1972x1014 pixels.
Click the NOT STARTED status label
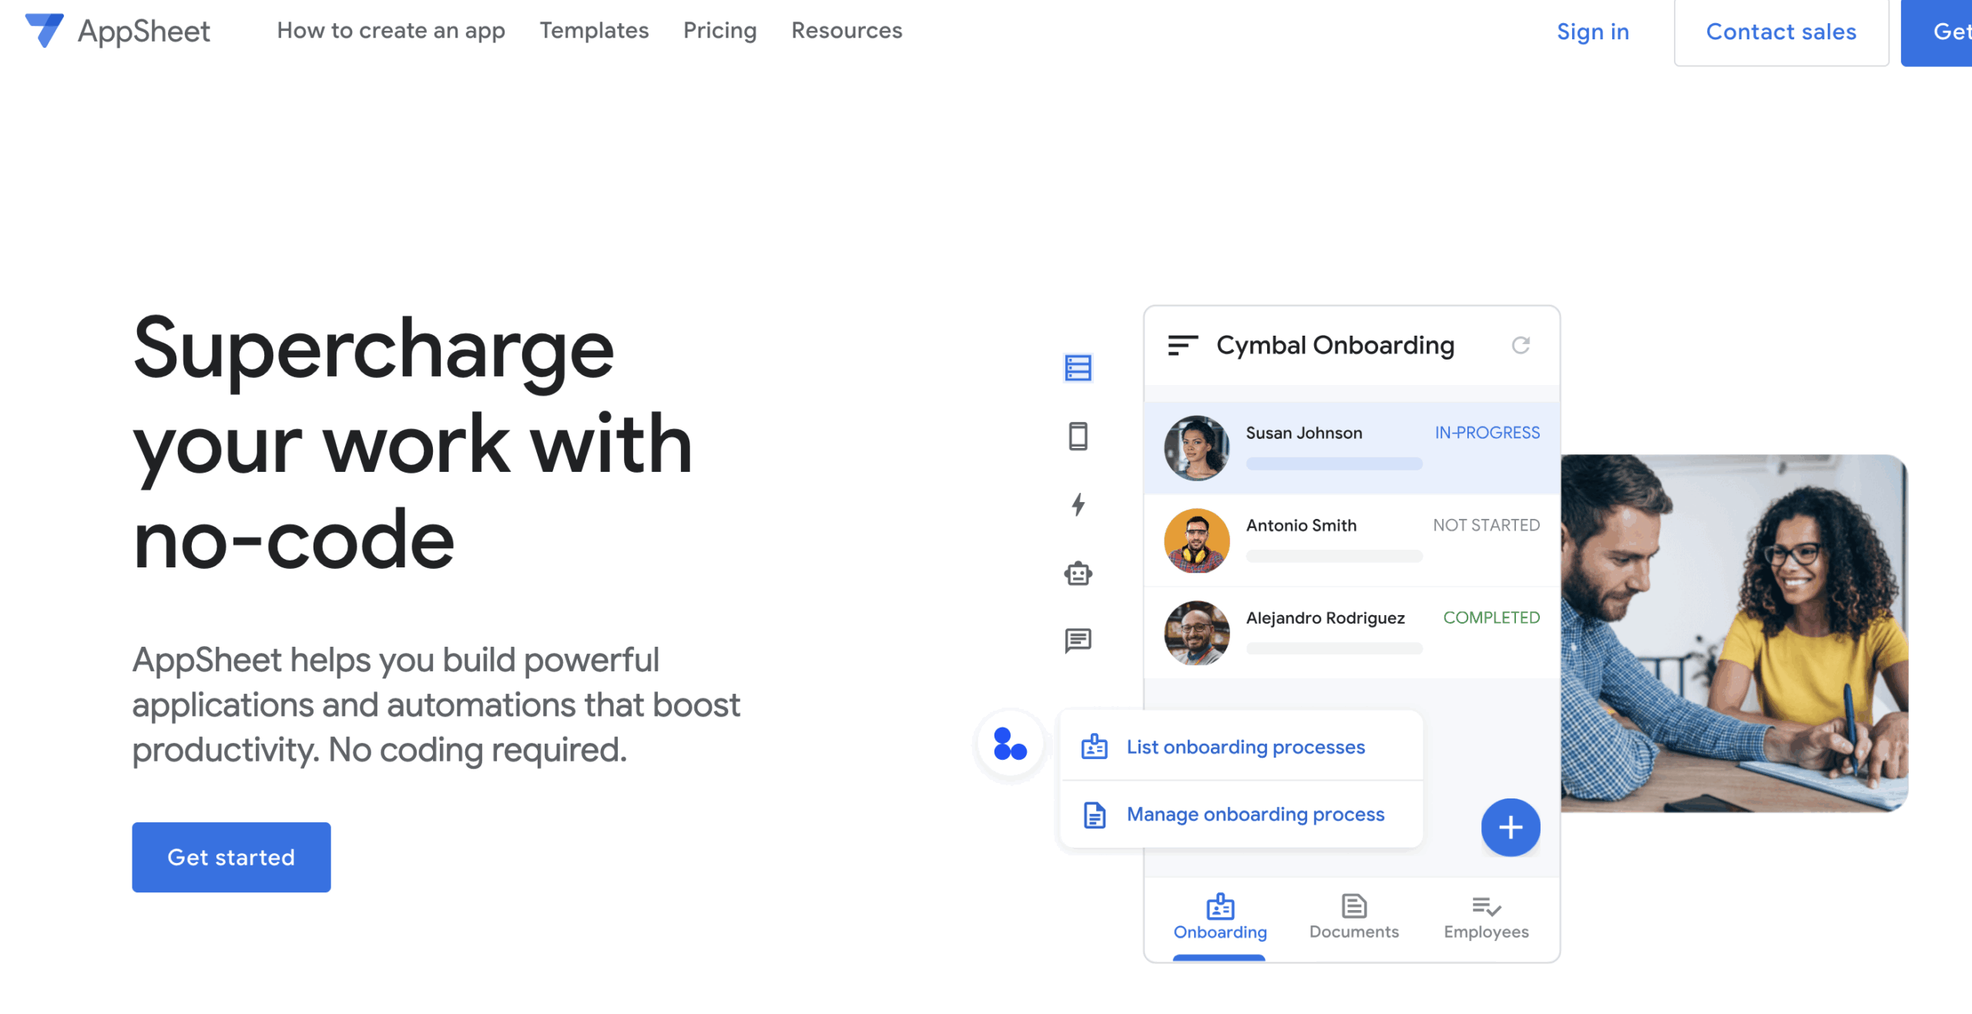[1486, 525]
